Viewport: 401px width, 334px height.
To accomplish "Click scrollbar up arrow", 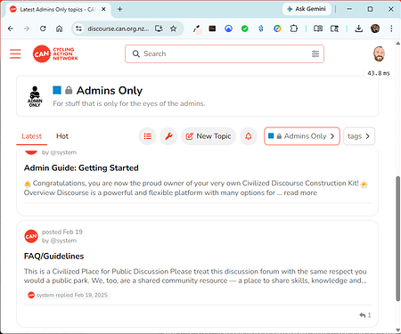I will click(397, 44).
